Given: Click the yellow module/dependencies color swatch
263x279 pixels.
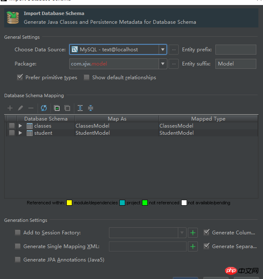Looking at the screenshot, I should pyautogui.click(x=69, y=203).
